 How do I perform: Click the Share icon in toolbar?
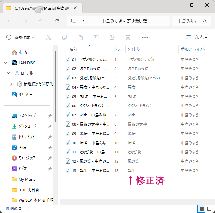tap(112, 37)
